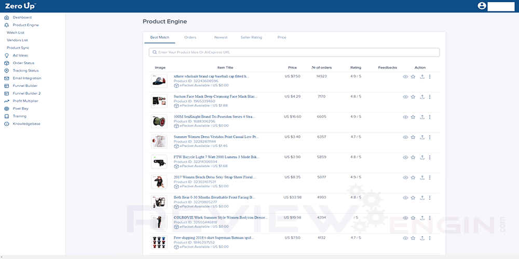519x259 pixels.
Task: Click the Zero Up logo
Action: tap(21, 6)
